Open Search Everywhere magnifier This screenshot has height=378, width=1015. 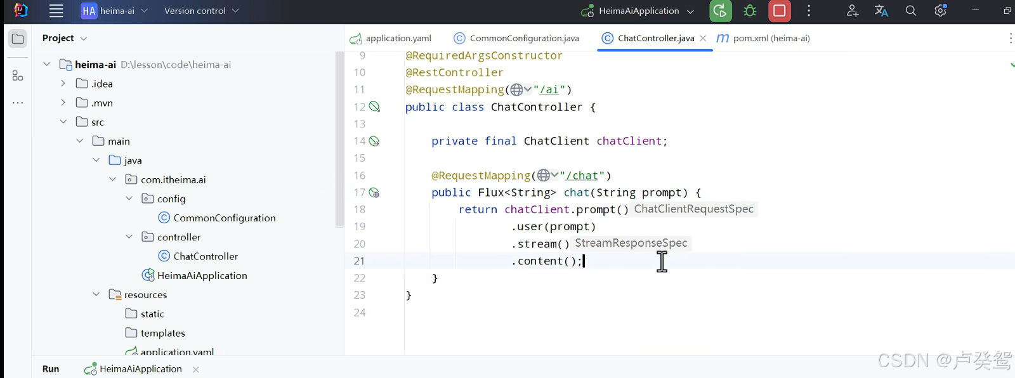coord(911,11)
